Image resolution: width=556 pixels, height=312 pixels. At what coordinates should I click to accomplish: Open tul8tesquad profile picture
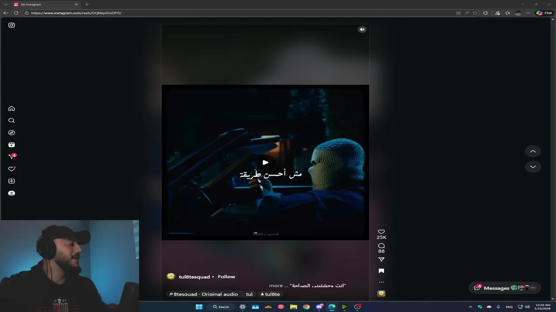pyautogui.click(x=171, y=276)
